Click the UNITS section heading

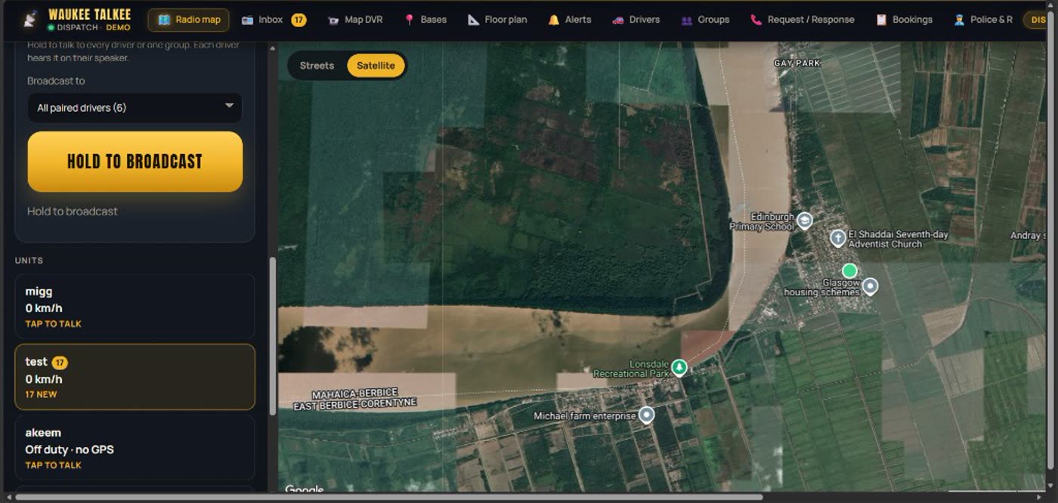pyautogui.click(x=29, y=261)
